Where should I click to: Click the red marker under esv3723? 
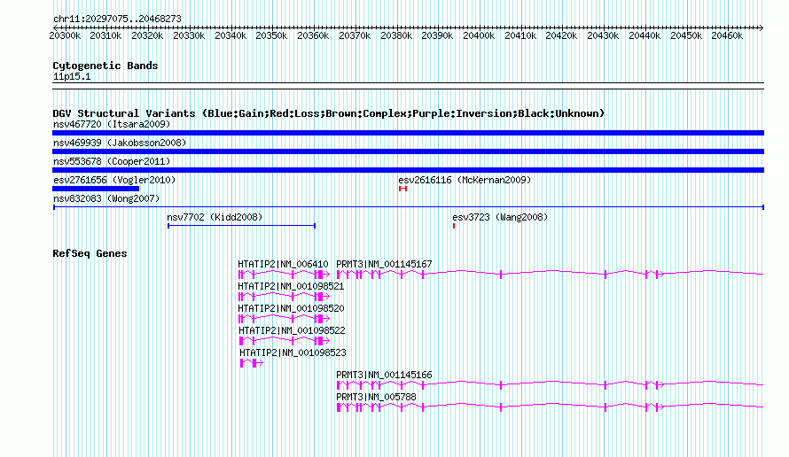tap(454, 226)
